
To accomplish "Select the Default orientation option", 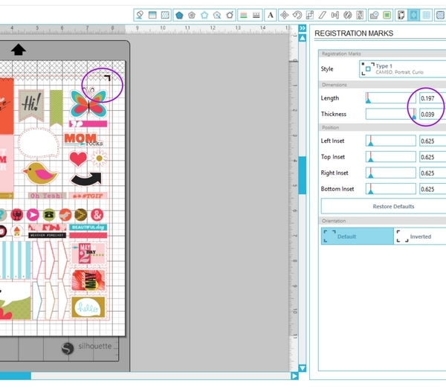I will (358, 237).
